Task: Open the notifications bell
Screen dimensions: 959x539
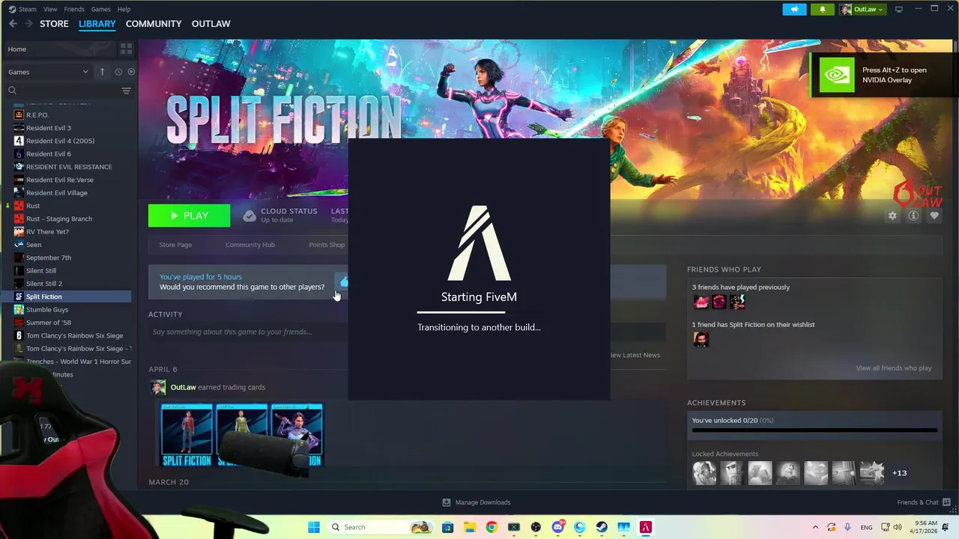Action: point(823,9)
